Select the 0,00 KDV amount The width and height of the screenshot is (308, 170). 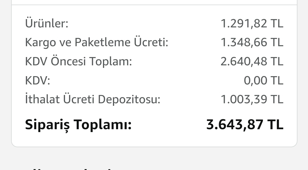(x=255, y=81)
